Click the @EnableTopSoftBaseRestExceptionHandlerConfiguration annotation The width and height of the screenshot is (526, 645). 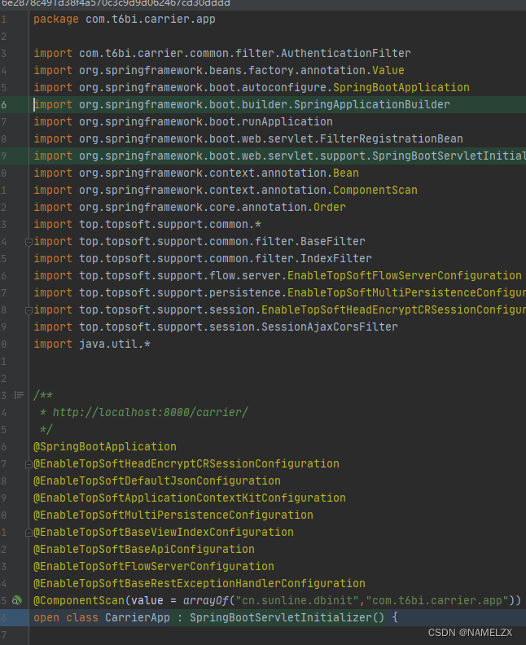point(199,583)
